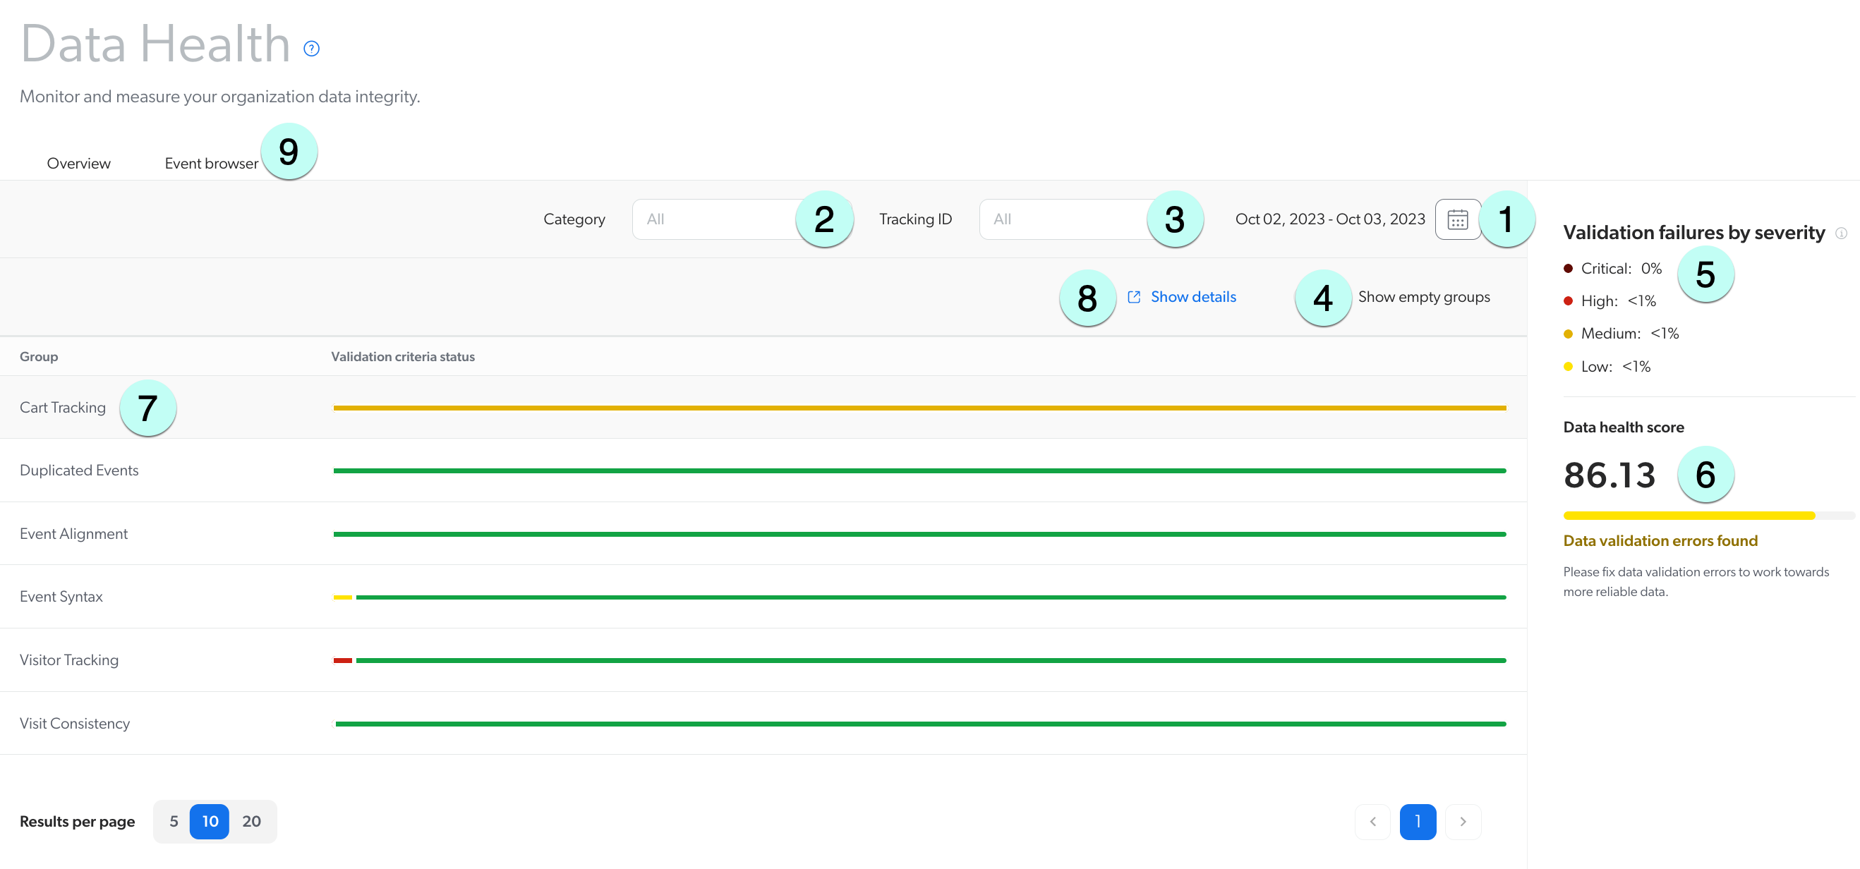Set results per page to 5

click(x=174, y=821)
